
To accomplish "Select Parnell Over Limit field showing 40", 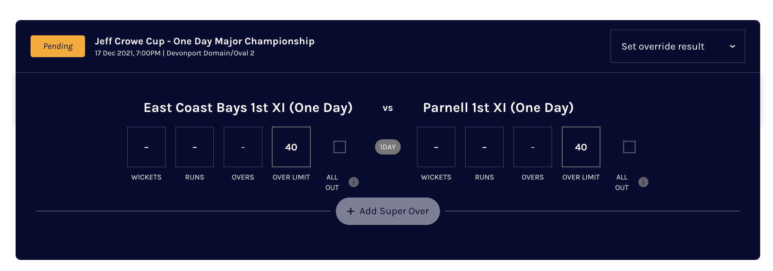I will pos(581,147).
